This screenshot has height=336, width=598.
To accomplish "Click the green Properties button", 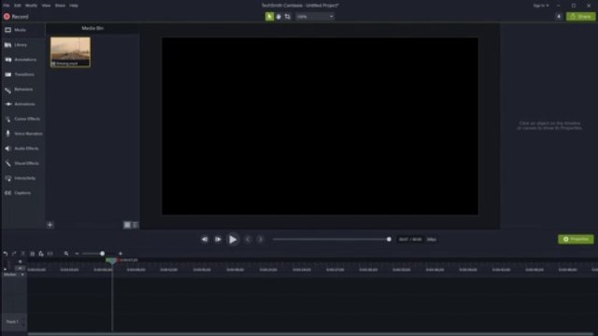I will 576,239.
